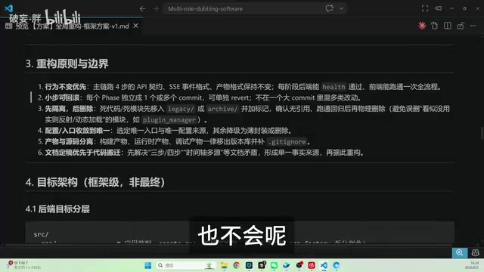Click the heading 3. 重构原则与边界

pyautogui.click(x=67, y=63)
